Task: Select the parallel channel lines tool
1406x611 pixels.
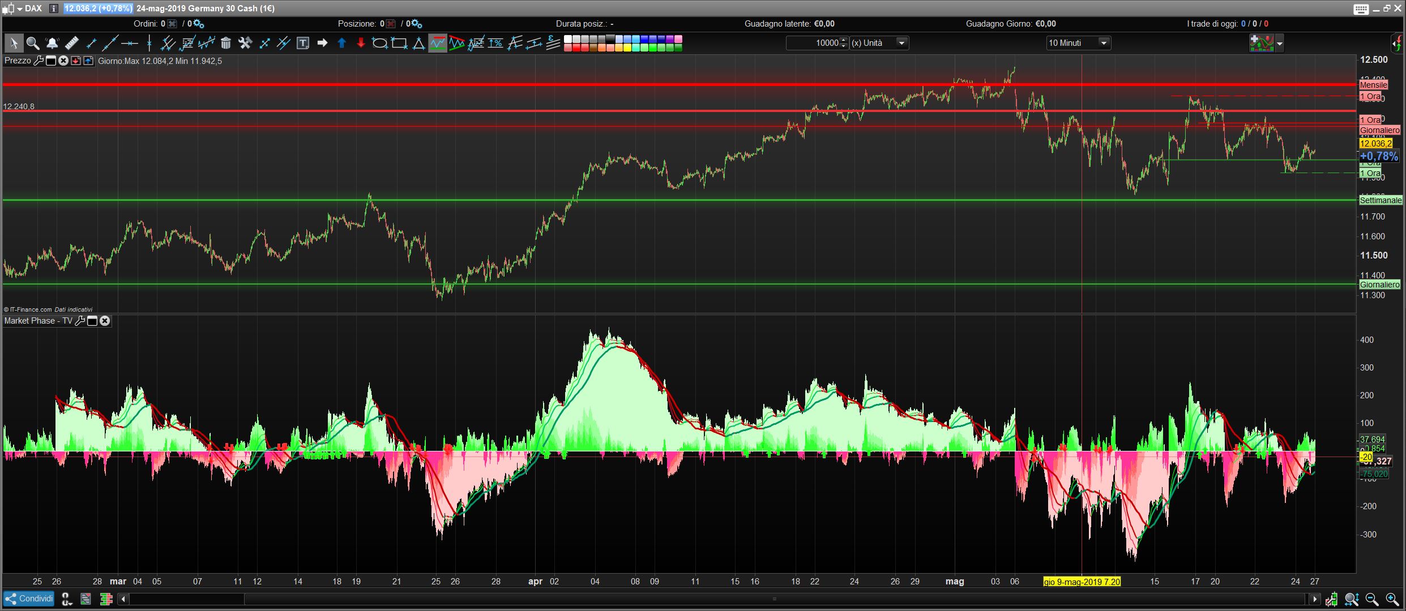Action: [534, 43]
